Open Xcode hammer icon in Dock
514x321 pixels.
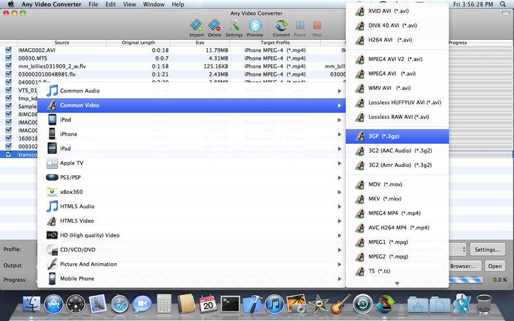coord(253,304)
